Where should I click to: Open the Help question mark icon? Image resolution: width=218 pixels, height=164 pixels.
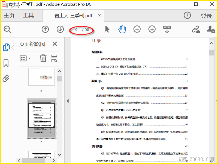pyautogui.click(x=187, y=15)
